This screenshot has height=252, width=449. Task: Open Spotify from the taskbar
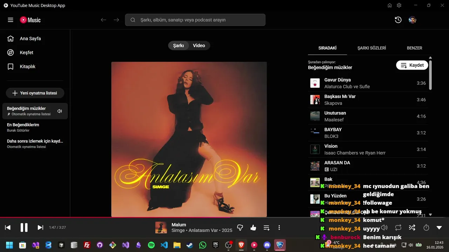152,245
